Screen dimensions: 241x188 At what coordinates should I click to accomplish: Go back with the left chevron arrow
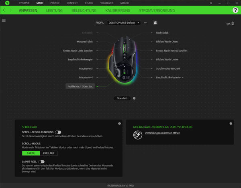click(4, 10)
